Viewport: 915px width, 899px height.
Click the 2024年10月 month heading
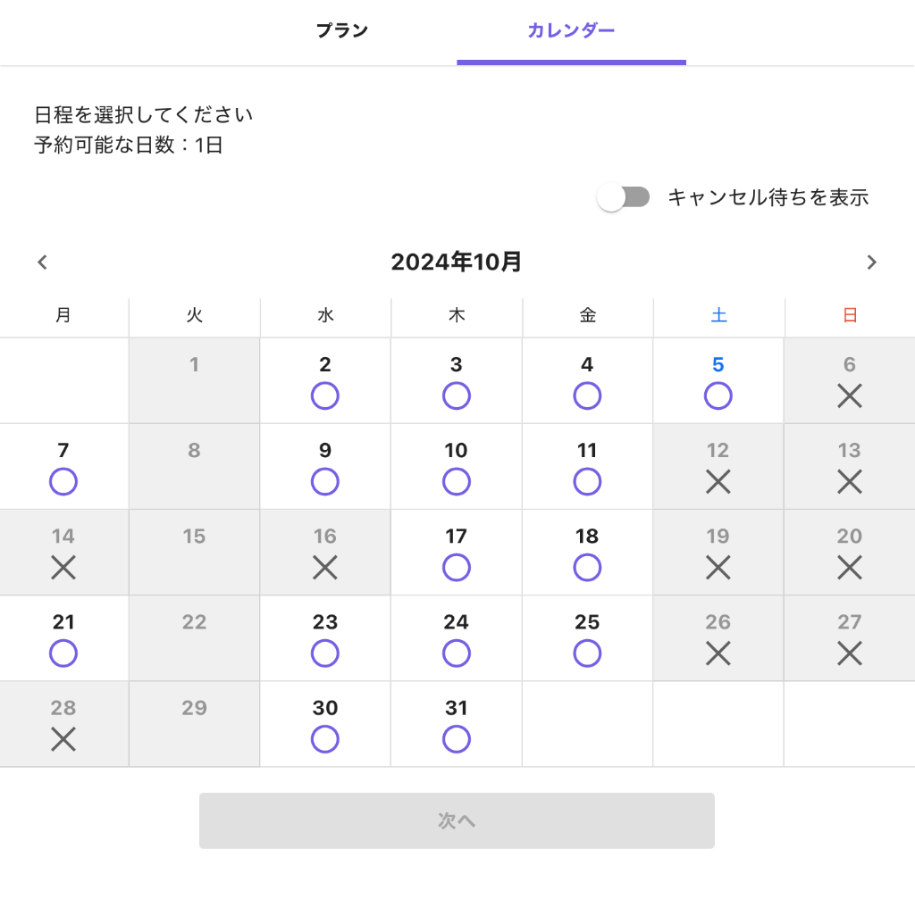[x=457, y=262]
